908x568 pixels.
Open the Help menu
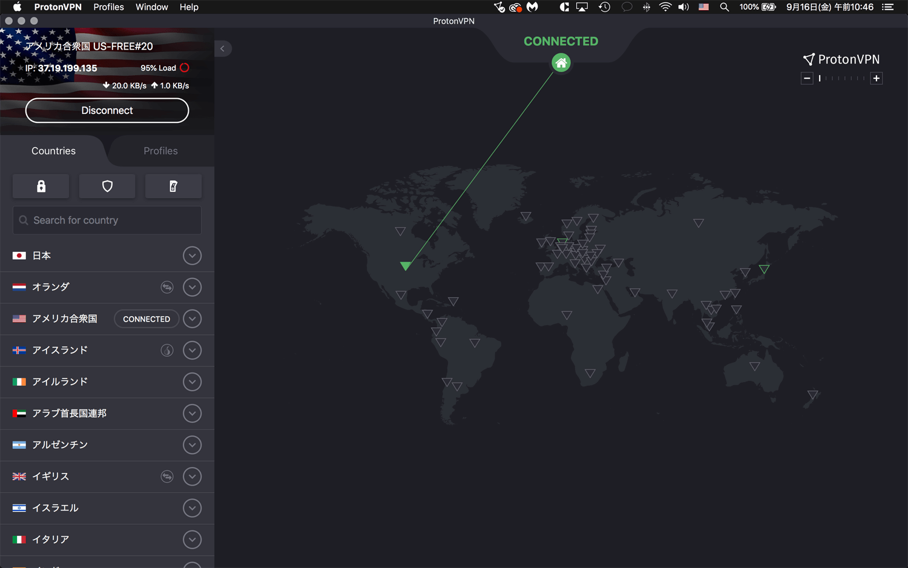[x=189, y=7]
